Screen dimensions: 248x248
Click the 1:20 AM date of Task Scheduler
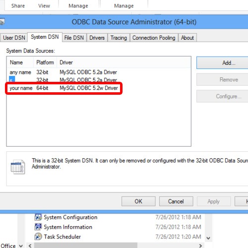click(178, 237)
